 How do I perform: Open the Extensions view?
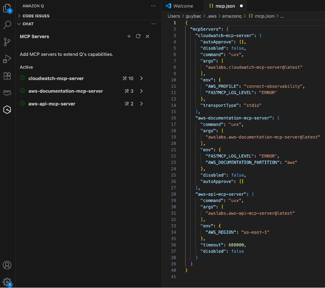pos(7,76)
